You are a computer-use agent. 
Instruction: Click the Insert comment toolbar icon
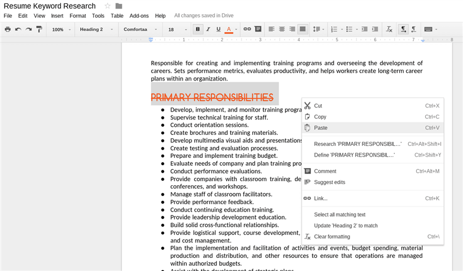(x=258, y=29)
